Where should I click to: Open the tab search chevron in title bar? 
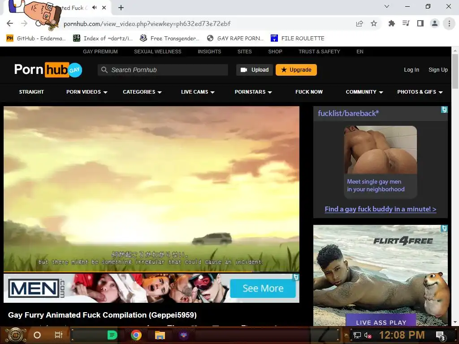click(387, 6)
